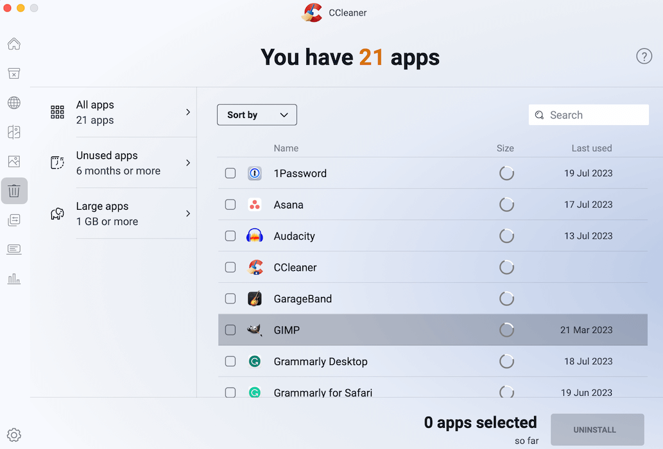Check the checkbox next to GIMP
663x449 pixels.
(x=230, y=330)
